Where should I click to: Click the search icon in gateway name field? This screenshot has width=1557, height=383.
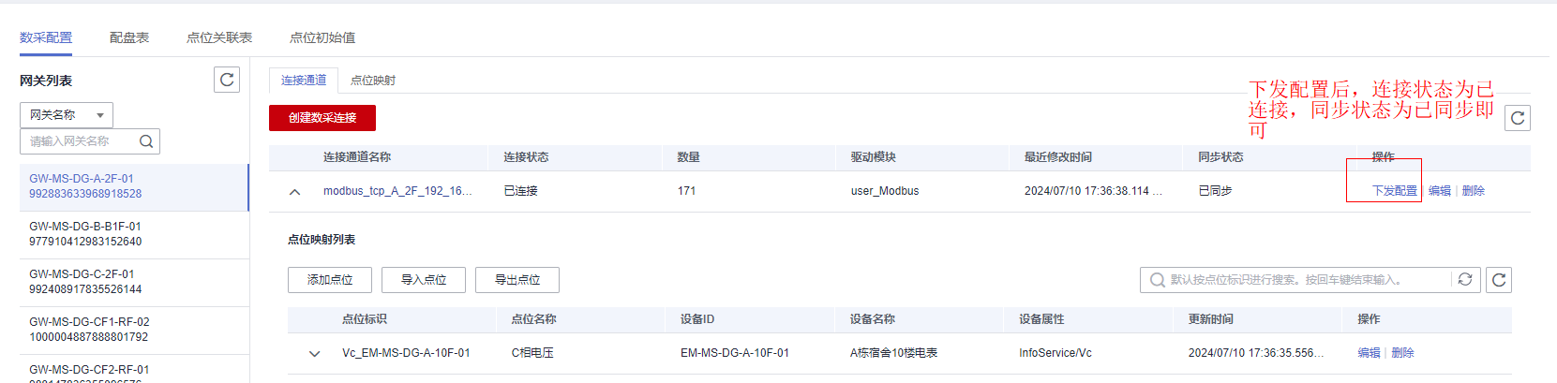[x=146, y=141]
